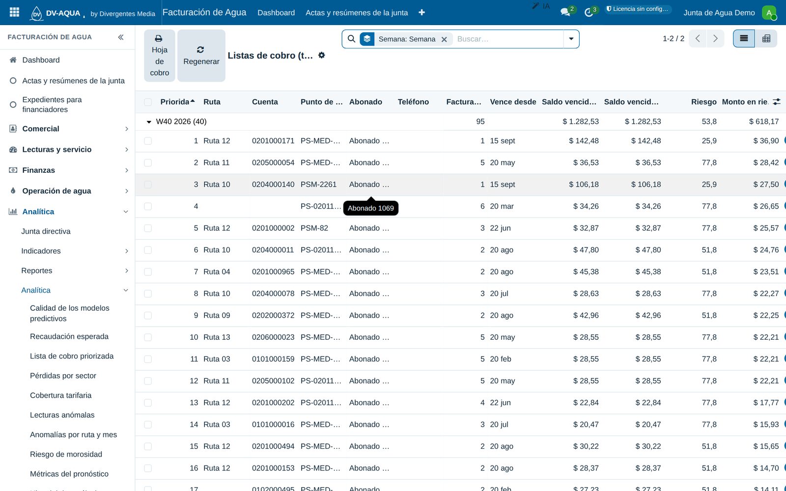
Task: Open the Licencia sin config notice
Action: click(637, 9)
